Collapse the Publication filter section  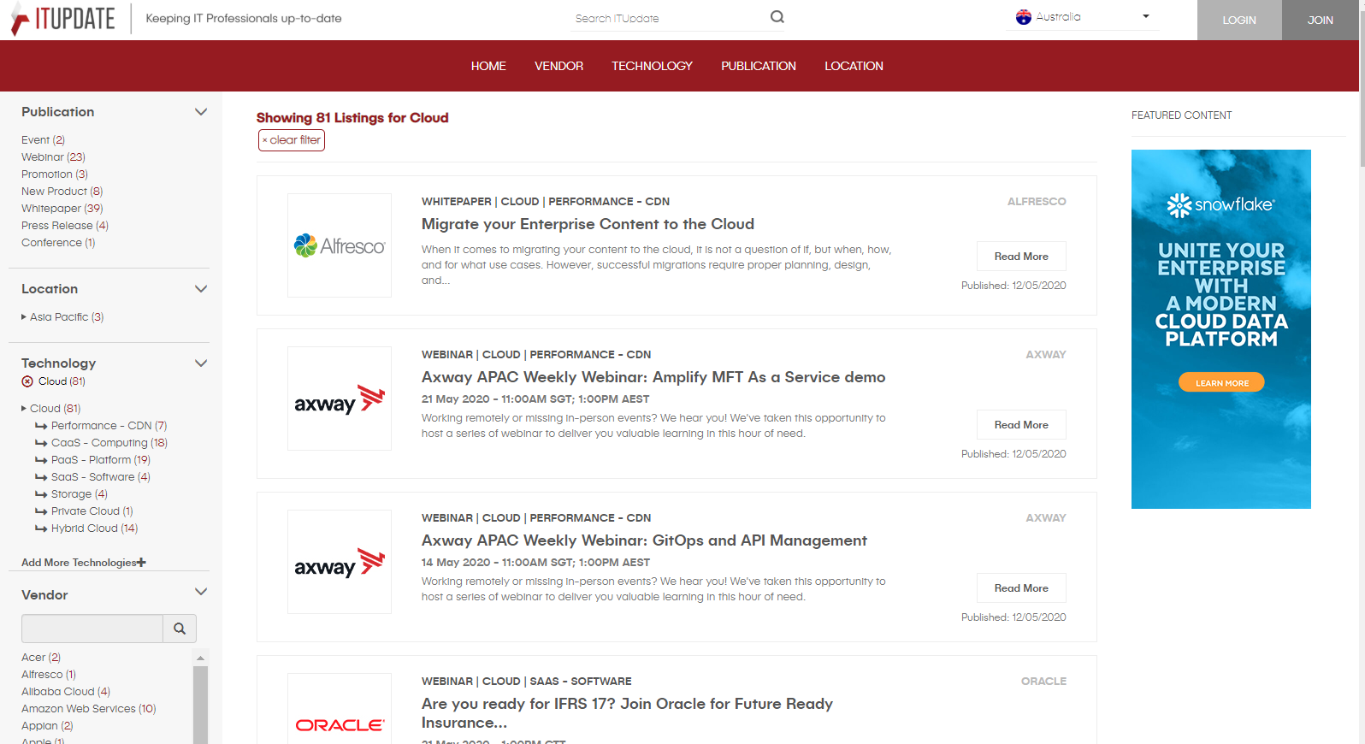(201, 112)
